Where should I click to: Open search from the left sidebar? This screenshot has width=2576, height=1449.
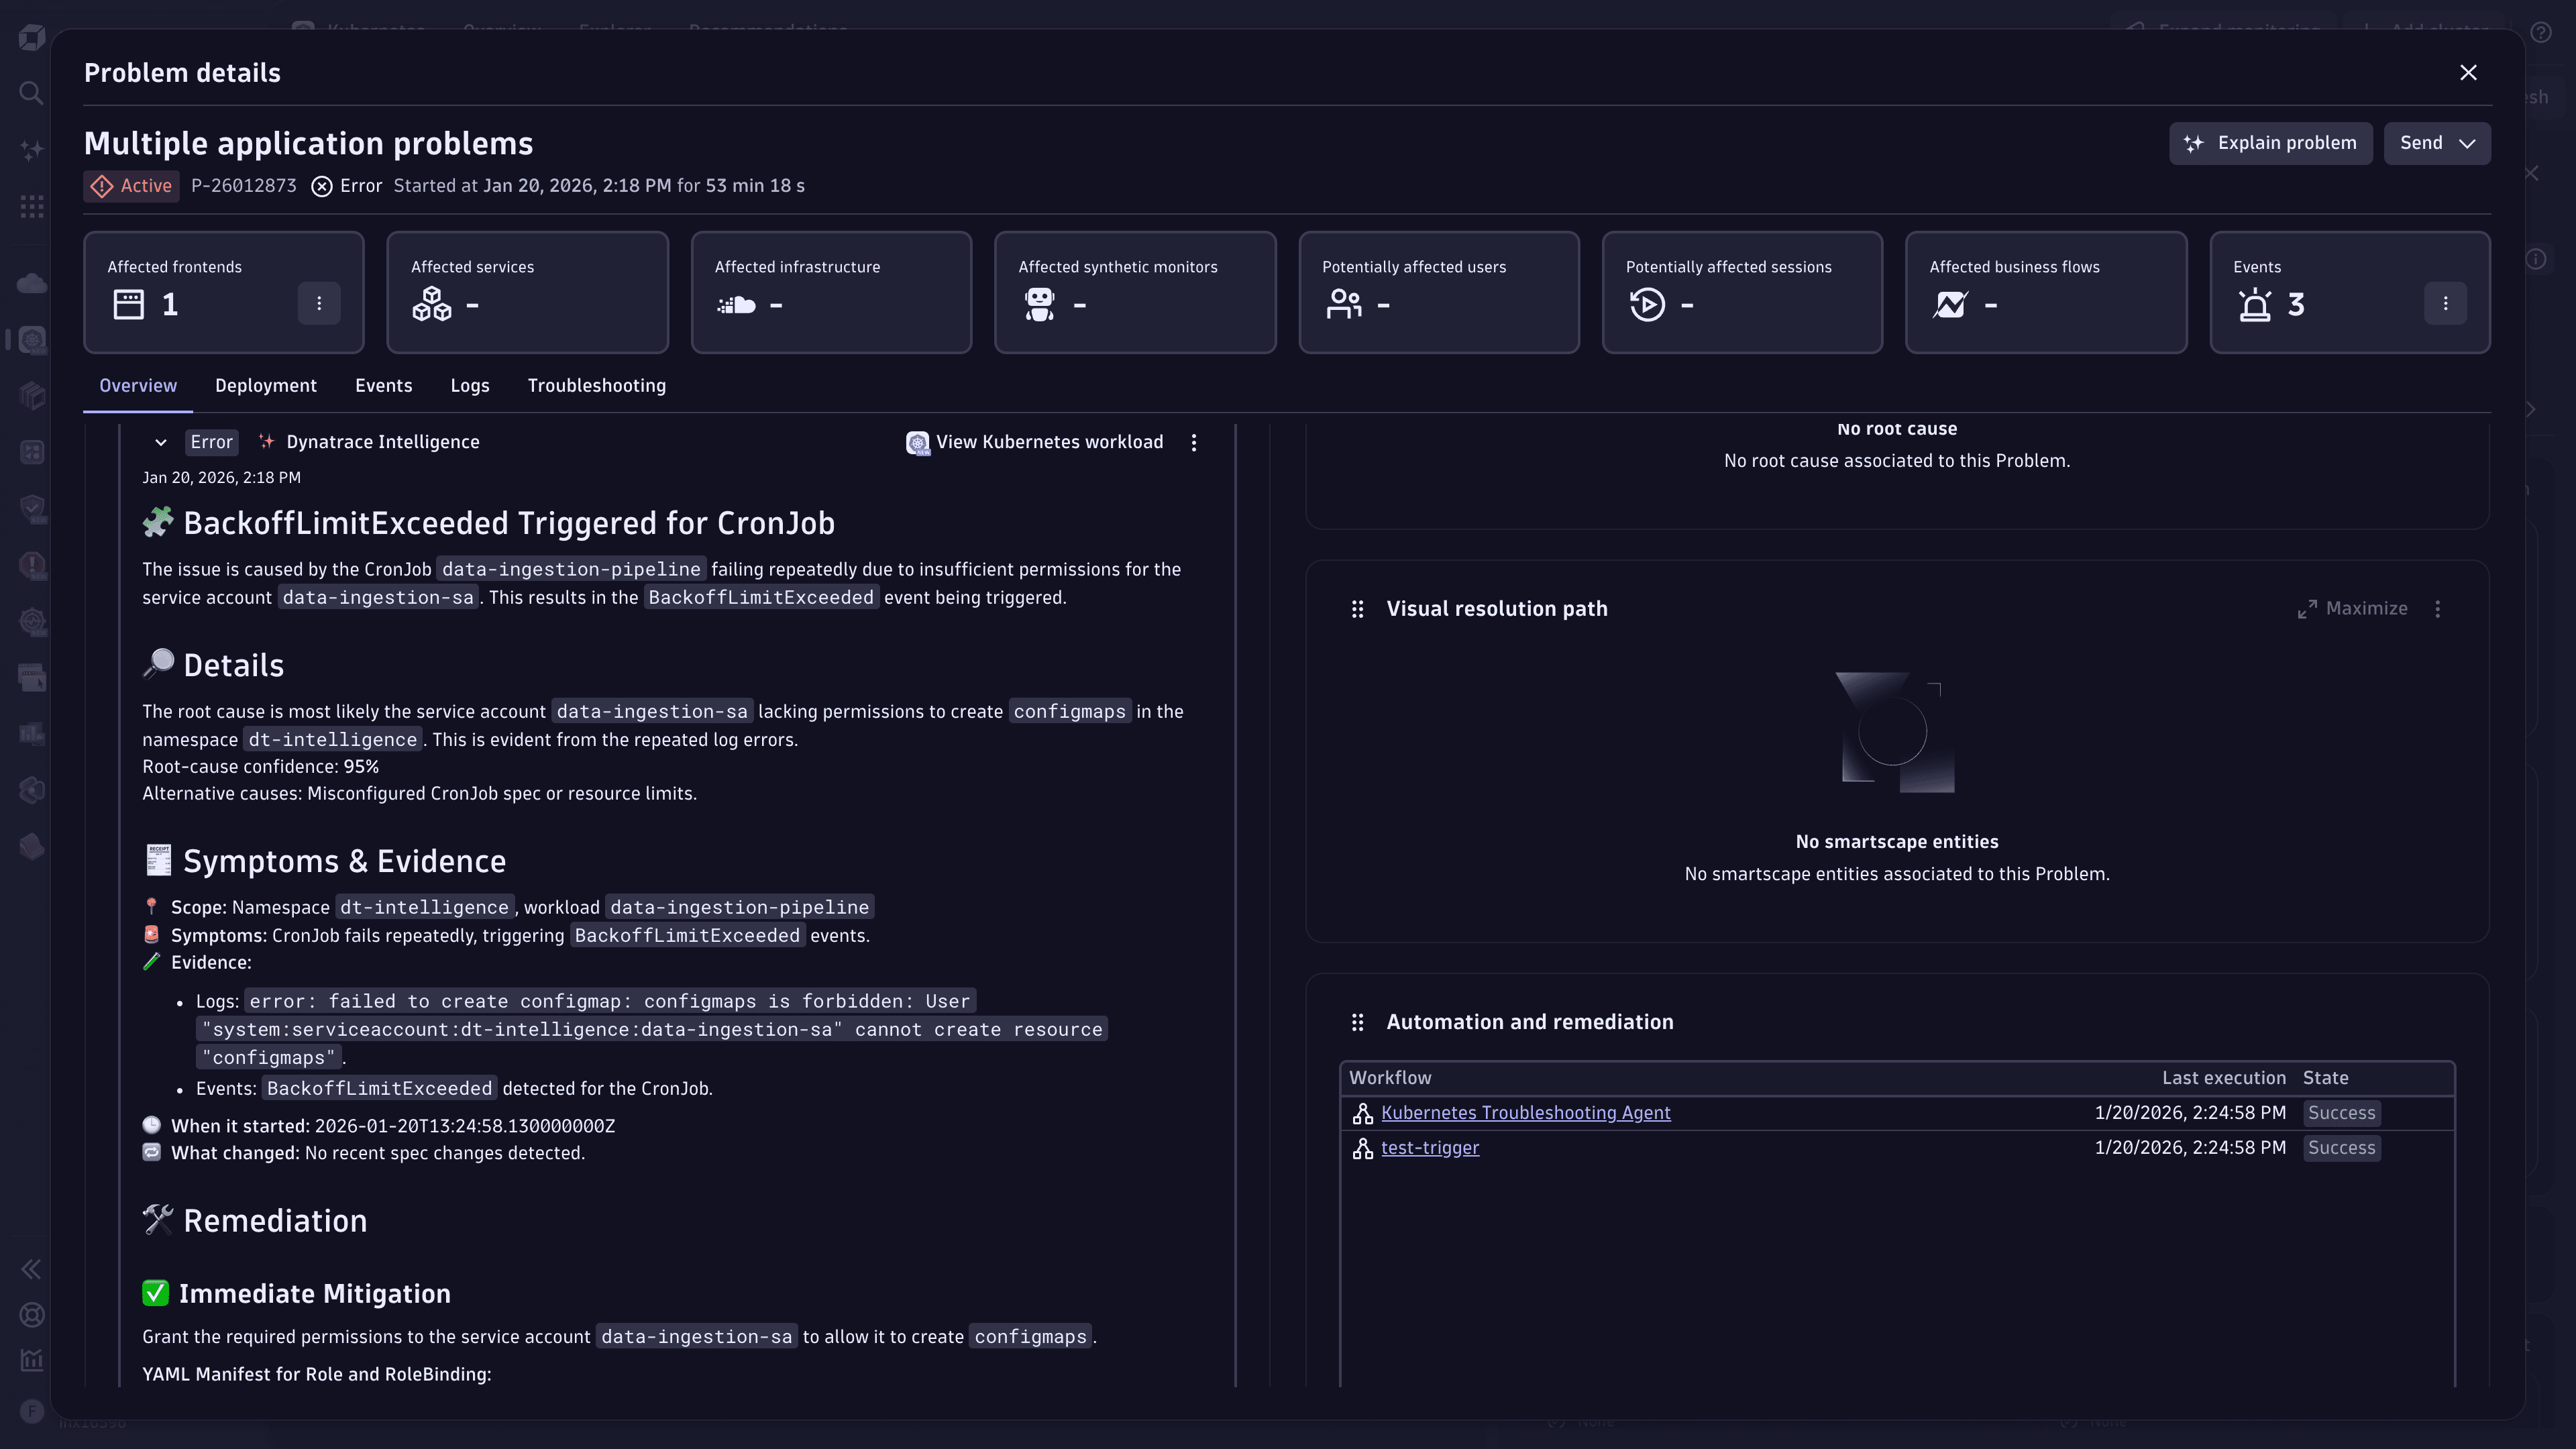[x=31, y=93]
